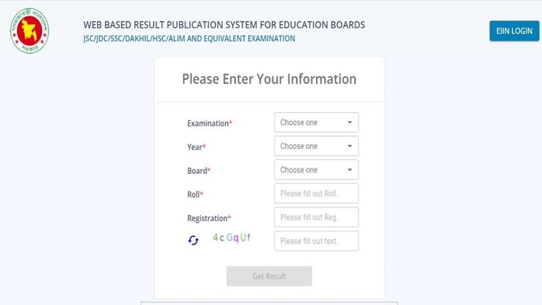
Task: Open the EIIN LOGIN button
Action: [514, 31]
